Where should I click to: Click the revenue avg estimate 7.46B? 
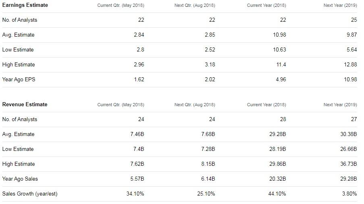[x=137, y=134]
